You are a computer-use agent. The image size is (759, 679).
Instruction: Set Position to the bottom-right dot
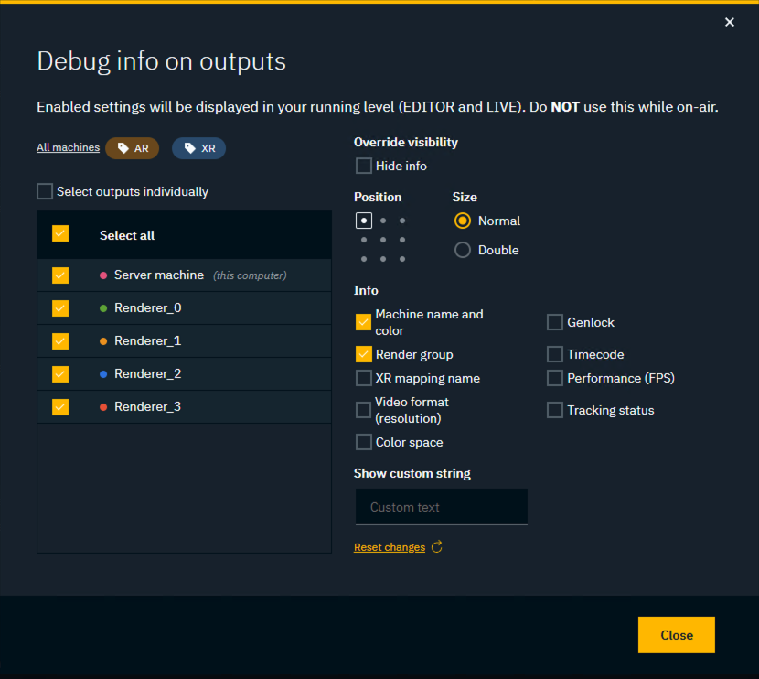402,259
